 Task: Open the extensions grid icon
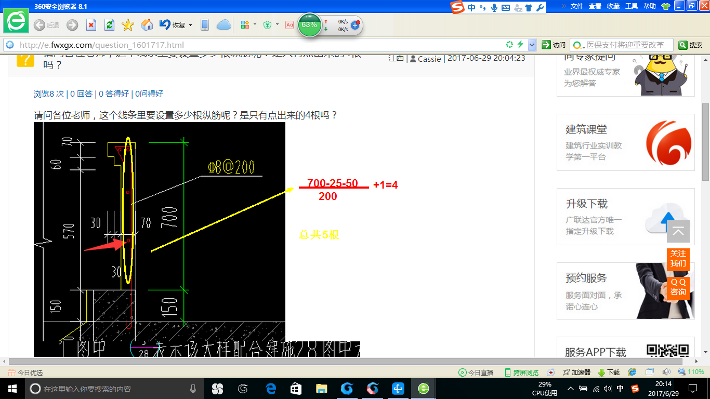(245, 24)
